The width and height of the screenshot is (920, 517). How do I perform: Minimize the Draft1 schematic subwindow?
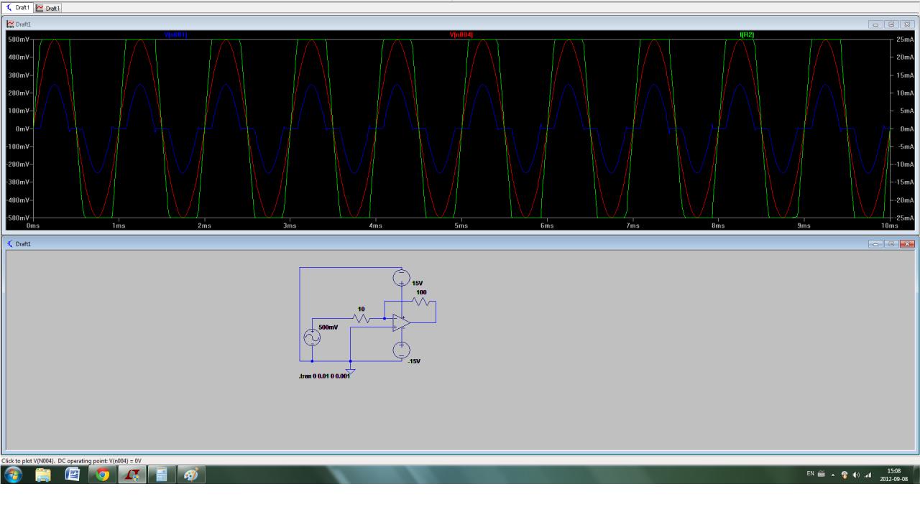point(877,243)
